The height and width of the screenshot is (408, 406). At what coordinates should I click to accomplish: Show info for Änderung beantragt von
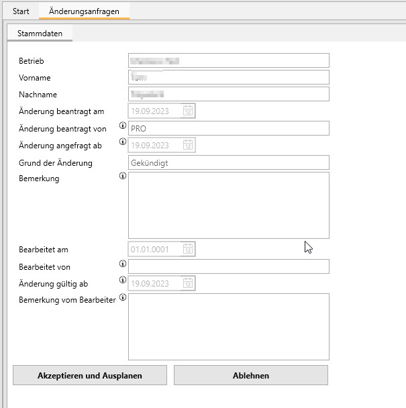point(123,125)
